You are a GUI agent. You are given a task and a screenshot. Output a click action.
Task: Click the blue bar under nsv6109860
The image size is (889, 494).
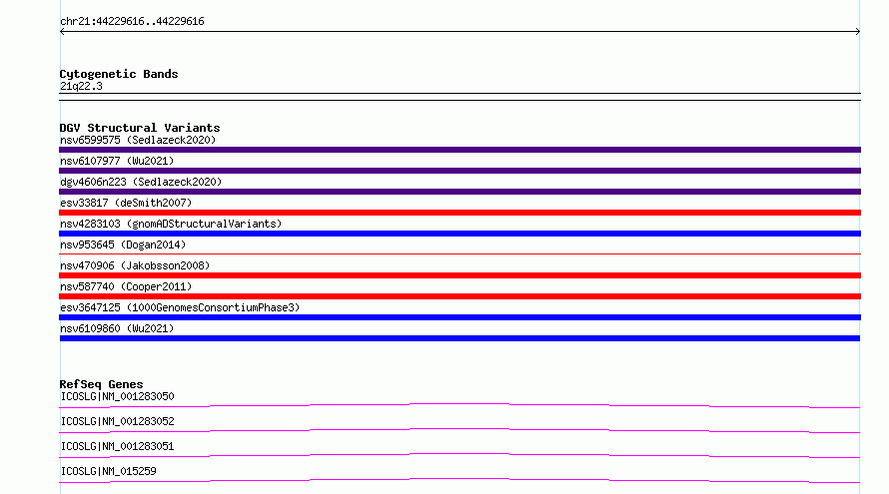point(459,338)
